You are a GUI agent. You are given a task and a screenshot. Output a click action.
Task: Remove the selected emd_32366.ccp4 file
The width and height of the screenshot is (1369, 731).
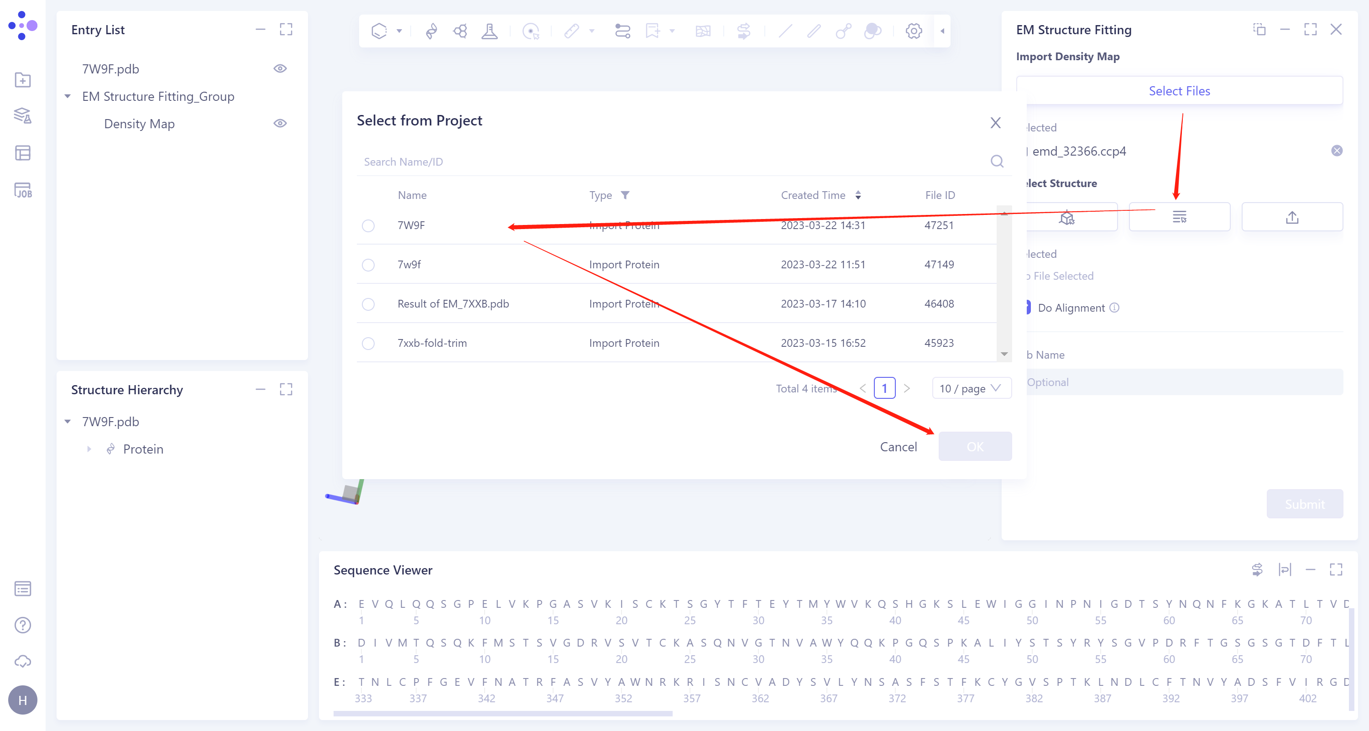coord(1337,151)
